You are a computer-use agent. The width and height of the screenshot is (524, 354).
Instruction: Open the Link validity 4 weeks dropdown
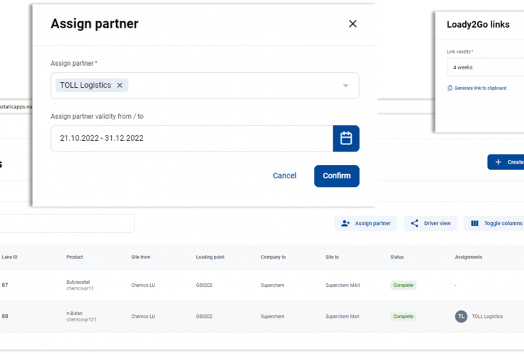click(485, 67)
